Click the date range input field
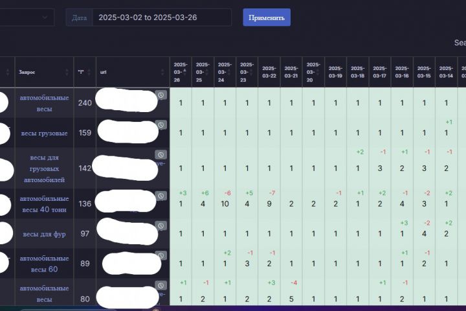 point(162,17)
